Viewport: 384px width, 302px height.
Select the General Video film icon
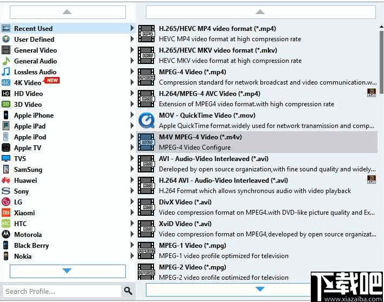[x=6, y=50]
